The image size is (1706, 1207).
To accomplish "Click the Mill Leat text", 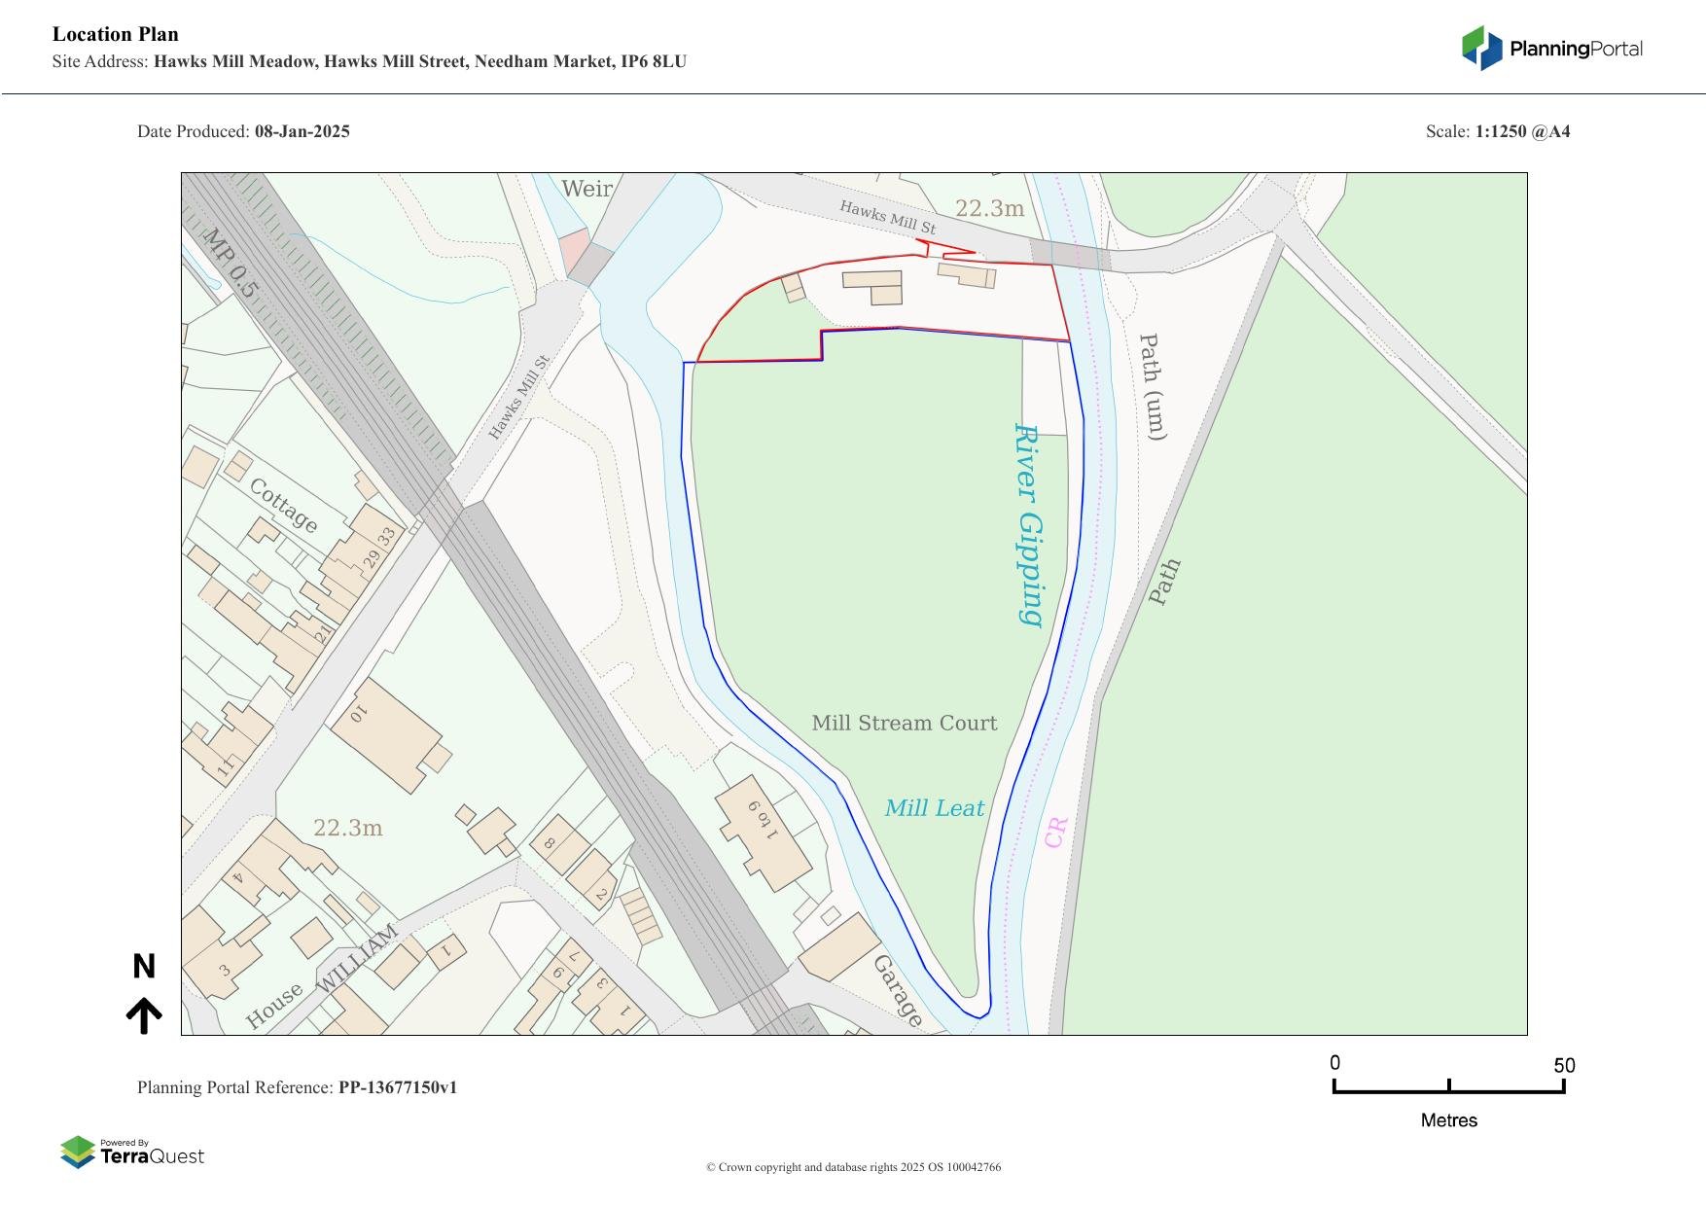I will 934,808.
